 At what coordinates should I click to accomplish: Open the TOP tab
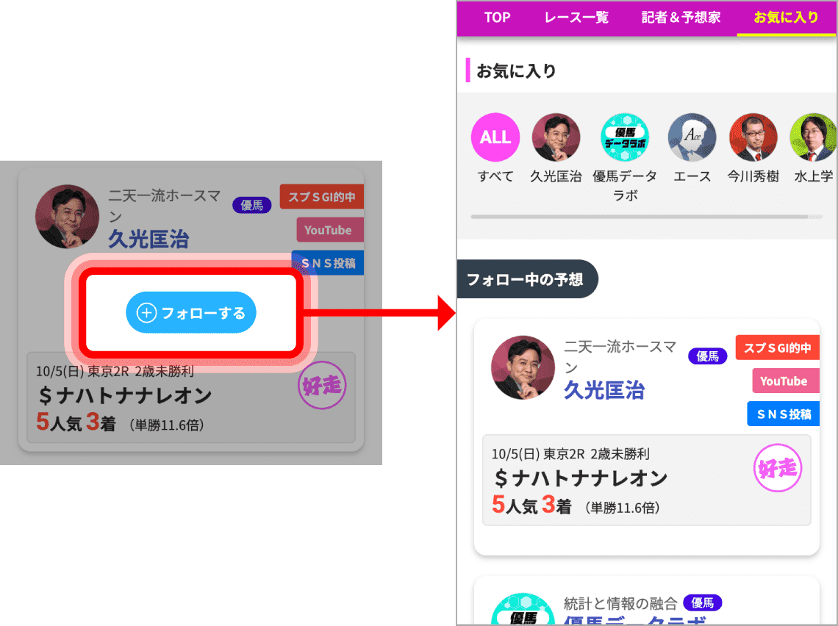[x=497, y=18]
